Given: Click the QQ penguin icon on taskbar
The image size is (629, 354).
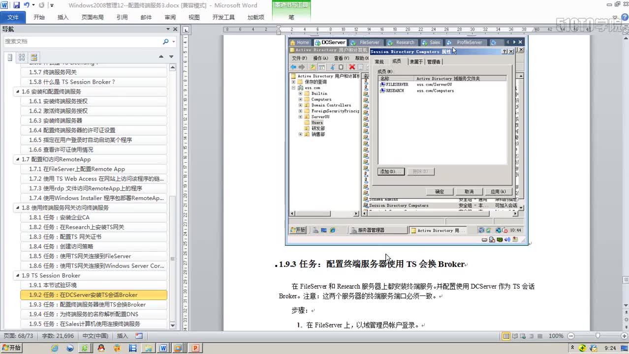Looking at the screenshot, I should point(101,348).
